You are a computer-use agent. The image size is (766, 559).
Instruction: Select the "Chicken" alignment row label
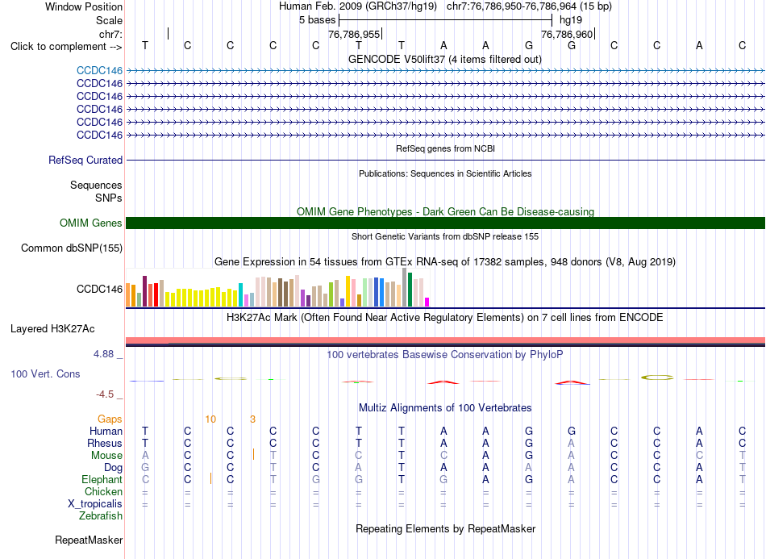point(103,491)
